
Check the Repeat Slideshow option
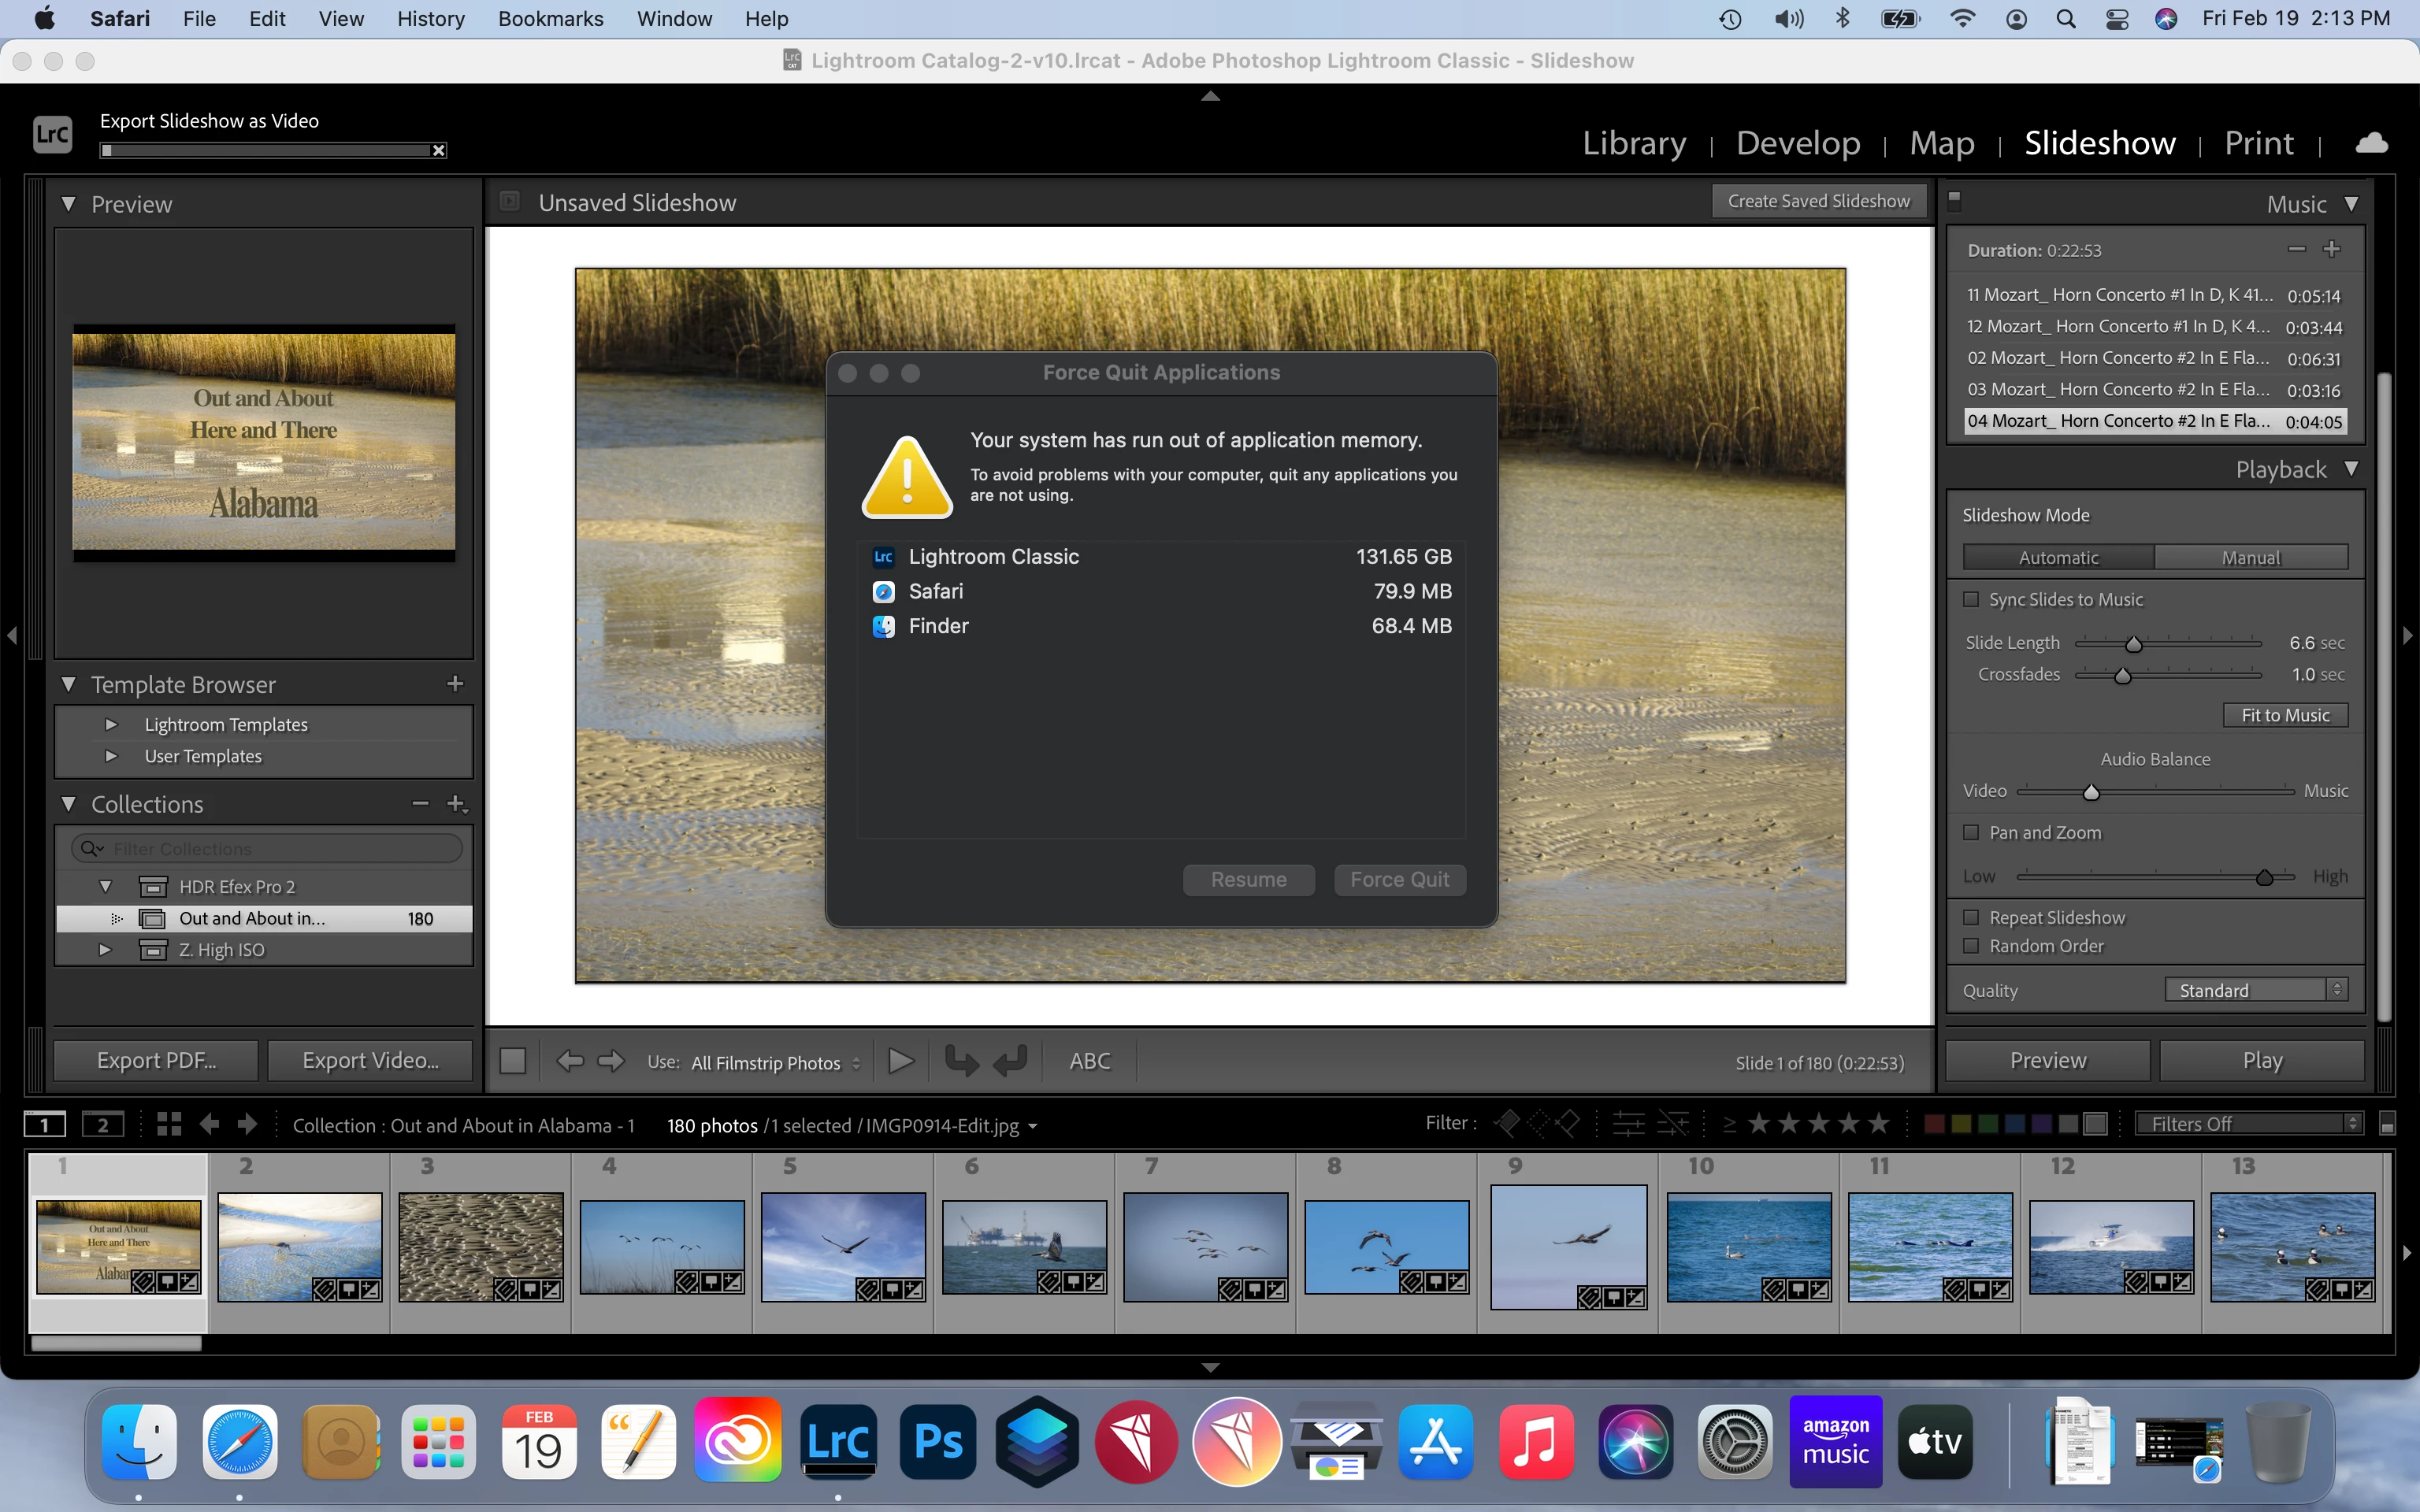pyautogui.click(x=1971, y=917)
